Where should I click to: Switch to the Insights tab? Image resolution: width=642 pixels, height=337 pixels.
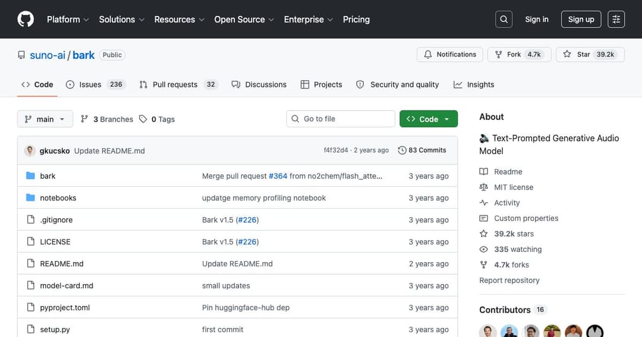(474, 84)
